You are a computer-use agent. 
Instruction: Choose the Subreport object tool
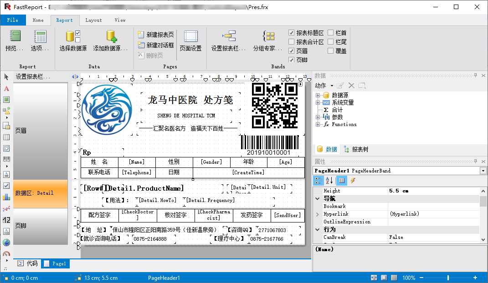point(6,126)
